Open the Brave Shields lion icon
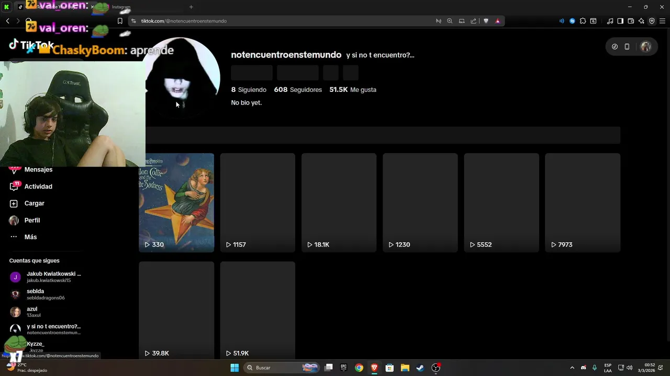670x376 pixels. click(x=486, y=21)
